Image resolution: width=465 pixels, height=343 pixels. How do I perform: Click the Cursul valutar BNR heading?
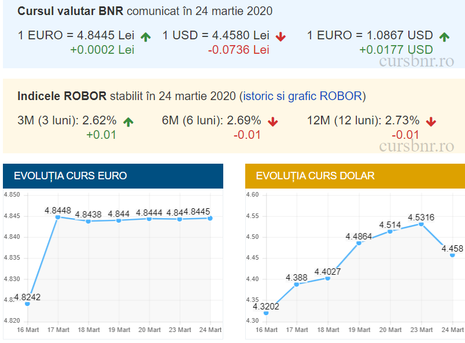[x=71, y=12]
